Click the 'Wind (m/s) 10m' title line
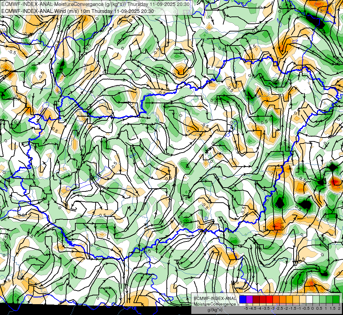This screenshot has height=315, width=343. (77, 11)
